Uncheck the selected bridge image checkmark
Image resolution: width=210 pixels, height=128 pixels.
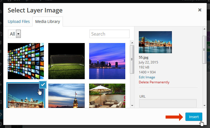pyautogui.click(x=42, y=85)
